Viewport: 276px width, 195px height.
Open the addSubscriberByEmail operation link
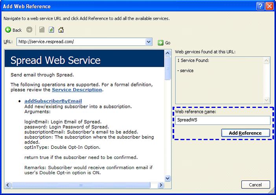point(53,101)
